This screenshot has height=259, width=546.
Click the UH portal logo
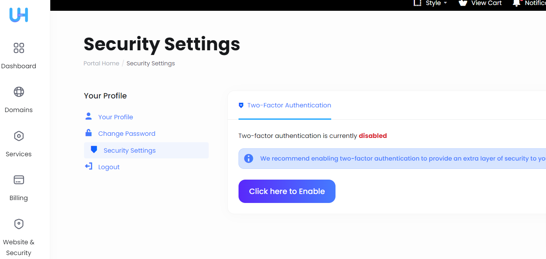pyautogui.click(x=19, y=15)
